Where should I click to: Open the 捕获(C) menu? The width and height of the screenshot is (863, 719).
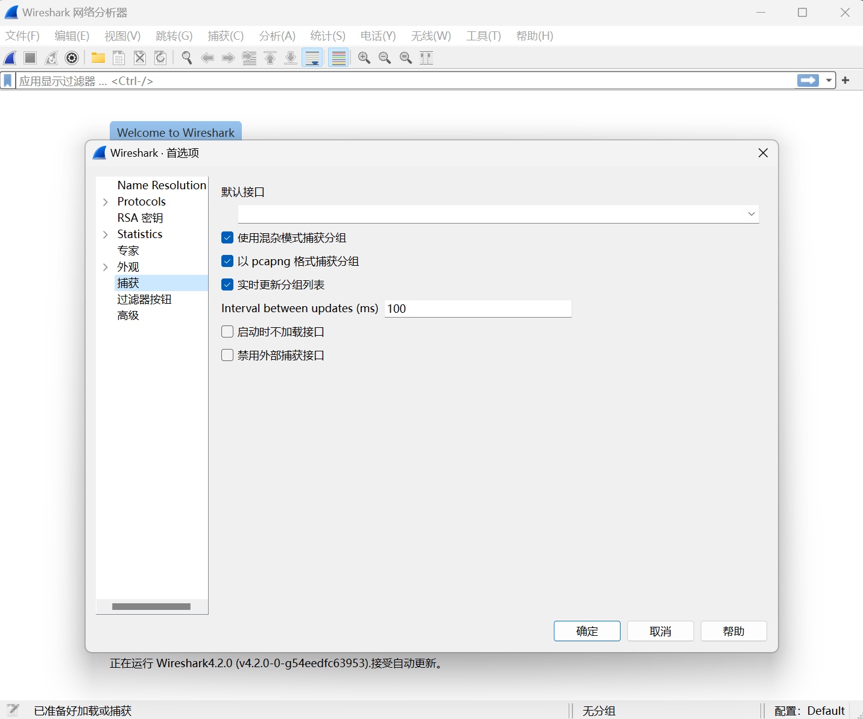click(226, 36)
